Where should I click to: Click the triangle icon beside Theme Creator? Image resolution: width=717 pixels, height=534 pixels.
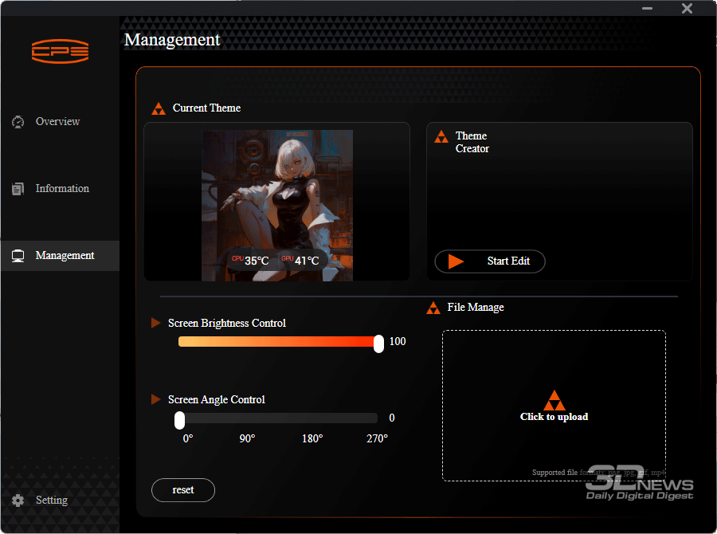(441, 136)
